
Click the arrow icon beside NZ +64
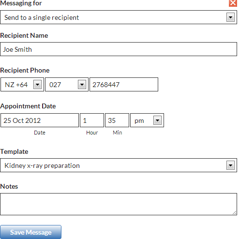[37, 85]
